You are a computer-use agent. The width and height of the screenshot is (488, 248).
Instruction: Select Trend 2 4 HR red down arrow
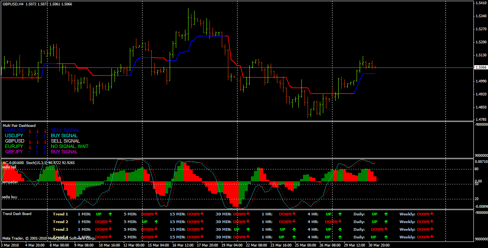pos(340,222)
